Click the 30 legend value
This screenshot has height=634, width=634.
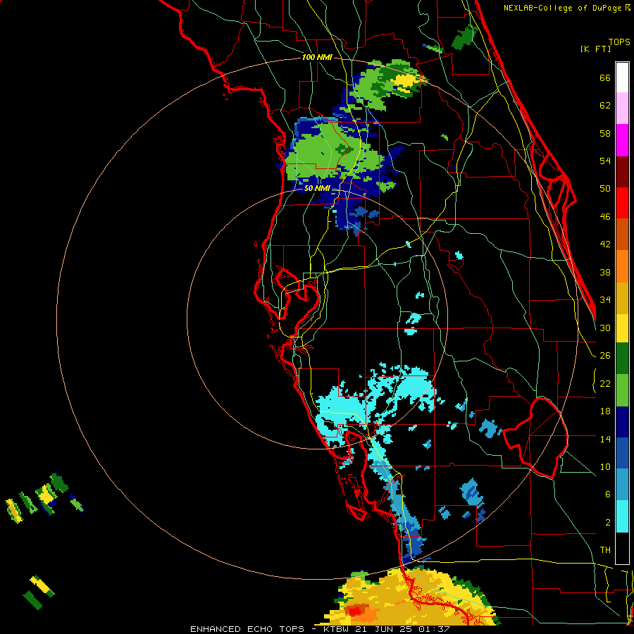pos(605,328)
